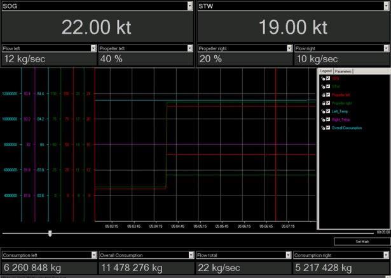Viewport: 391px width, 278px height.
Task: Expand the STW parameter dropdown
Action: 385,6
